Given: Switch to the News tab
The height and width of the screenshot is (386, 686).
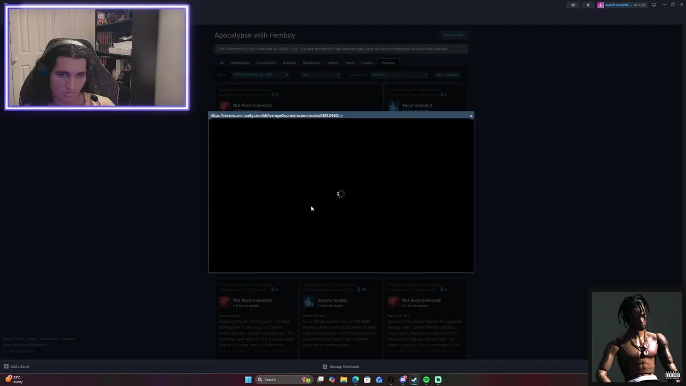Looking at the screenshot, I should pos(350,63).
